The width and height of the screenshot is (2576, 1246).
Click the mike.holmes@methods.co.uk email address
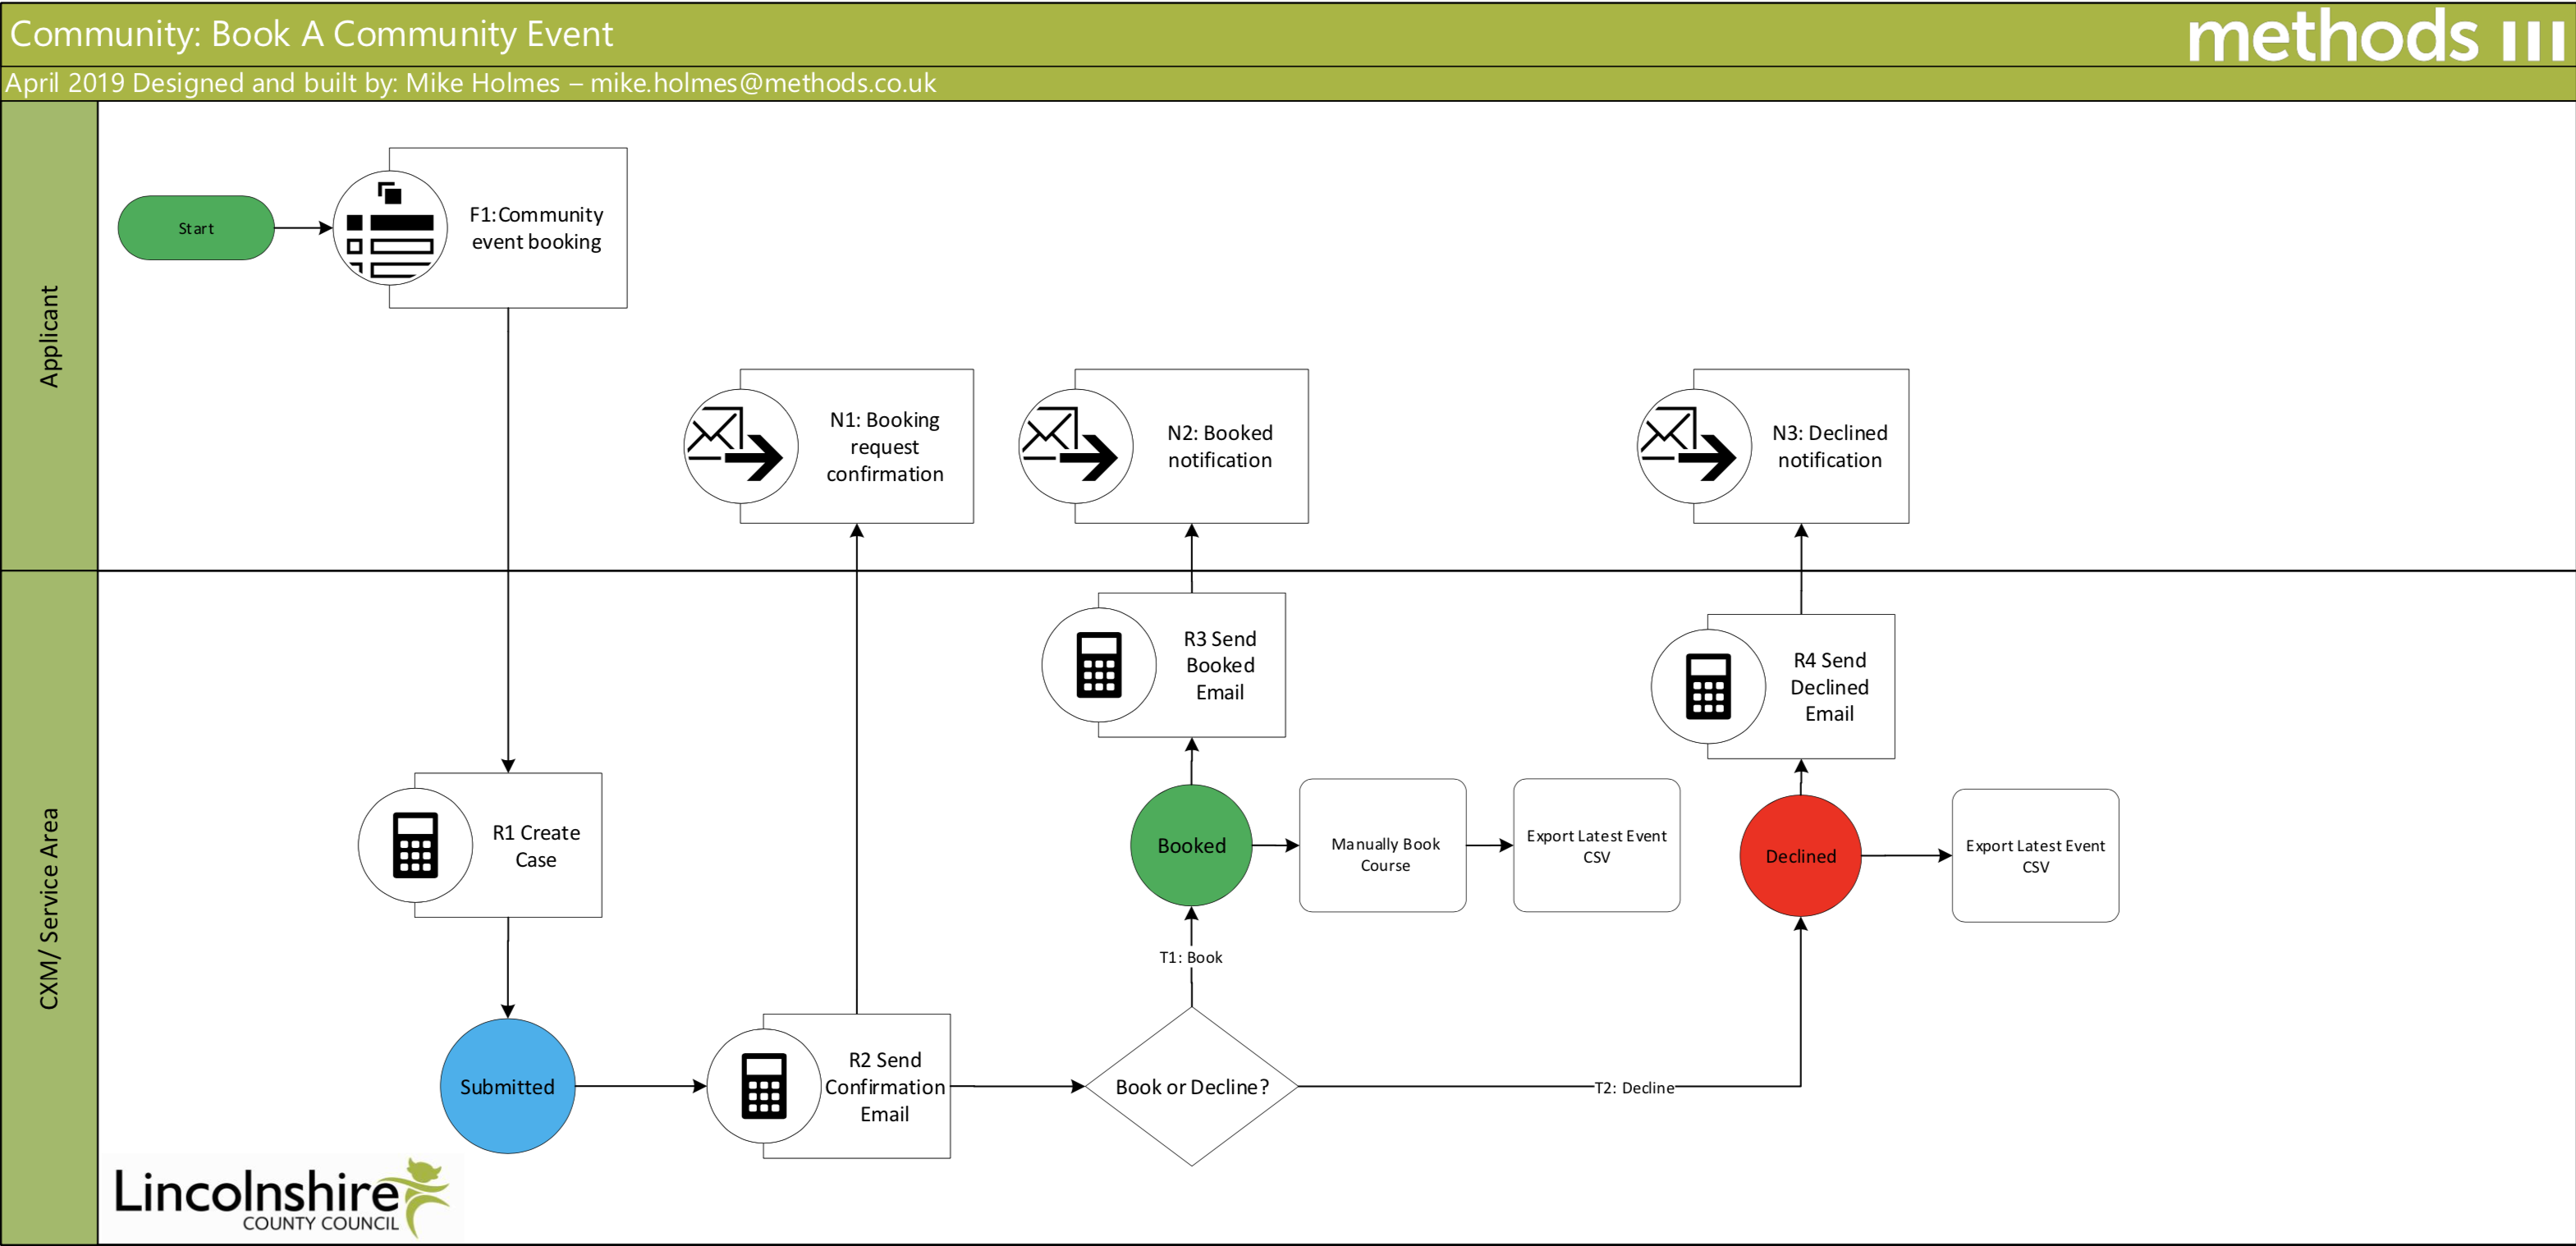(x=763, y=83)
